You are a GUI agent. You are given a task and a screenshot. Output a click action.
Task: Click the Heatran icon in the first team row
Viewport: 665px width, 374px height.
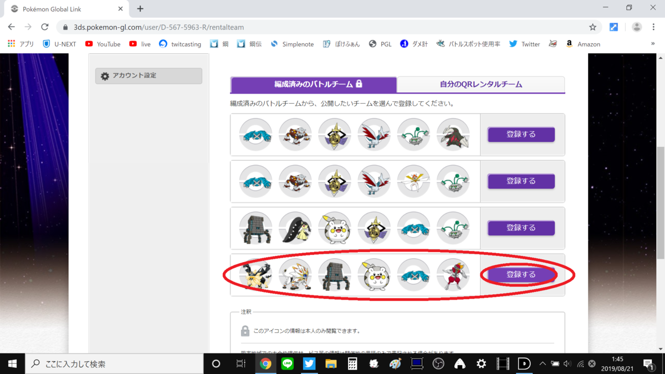coord(295,135)
